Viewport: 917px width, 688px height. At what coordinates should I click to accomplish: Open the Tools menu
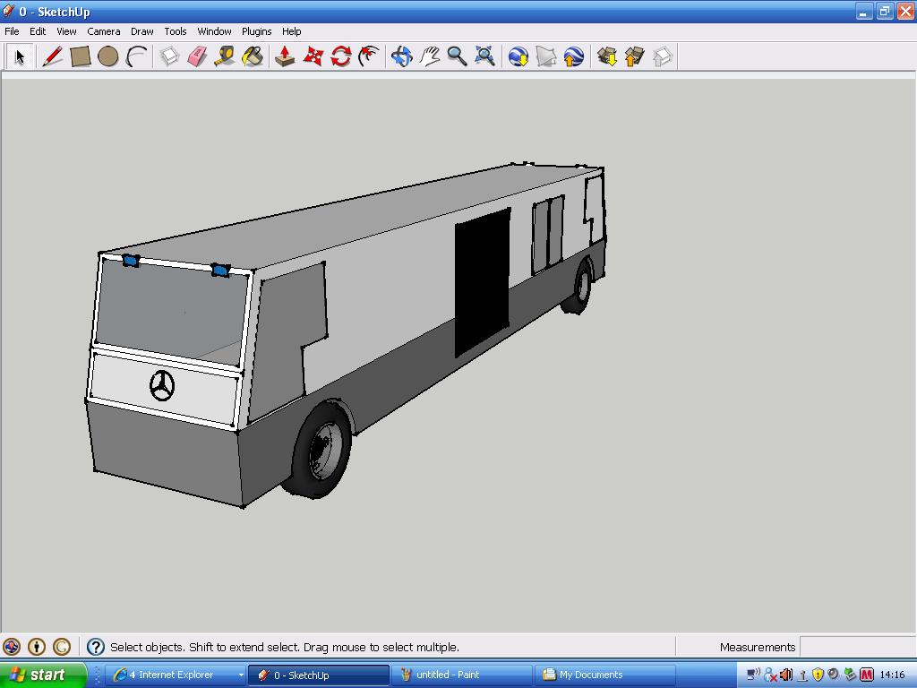175,31
